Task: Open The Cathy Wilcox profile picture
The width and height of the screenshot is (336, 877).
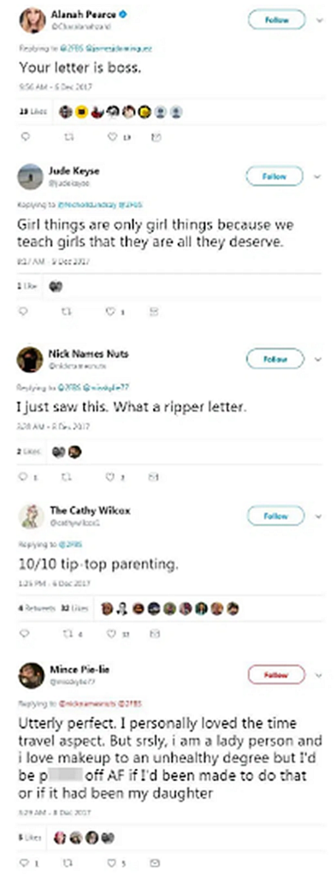Action: tap(31, 516)
